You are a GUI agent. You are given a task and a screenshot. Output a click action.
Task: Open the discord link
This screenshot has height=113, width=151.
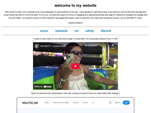tap(106, 31)
